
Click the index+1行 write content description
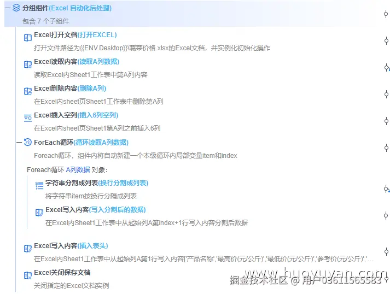click(x=147, y=222)
